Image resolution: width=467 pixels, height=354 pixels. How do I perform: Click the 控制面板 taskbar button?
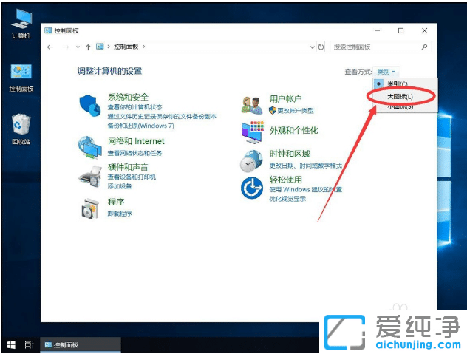pos(81,345)
